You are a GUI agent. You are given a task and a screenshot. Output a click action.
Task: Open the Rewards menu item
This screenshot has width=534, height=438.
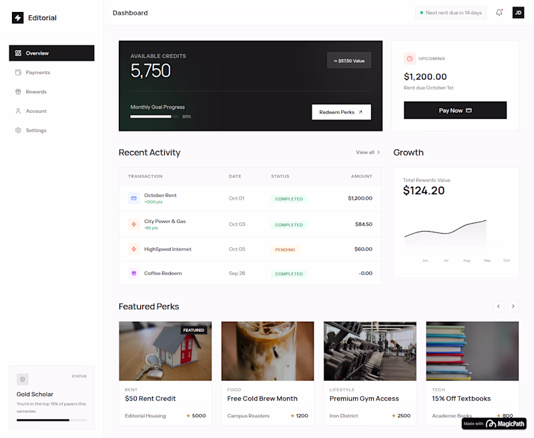pyautogui.click(x=51, y=91)
